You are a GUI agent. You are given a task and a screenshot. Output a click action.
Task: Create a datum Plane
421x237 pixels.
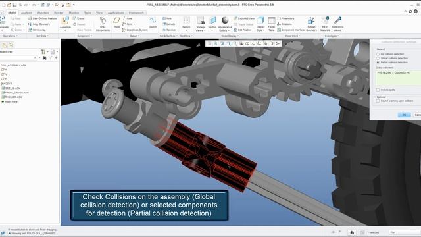click(116, 22)
